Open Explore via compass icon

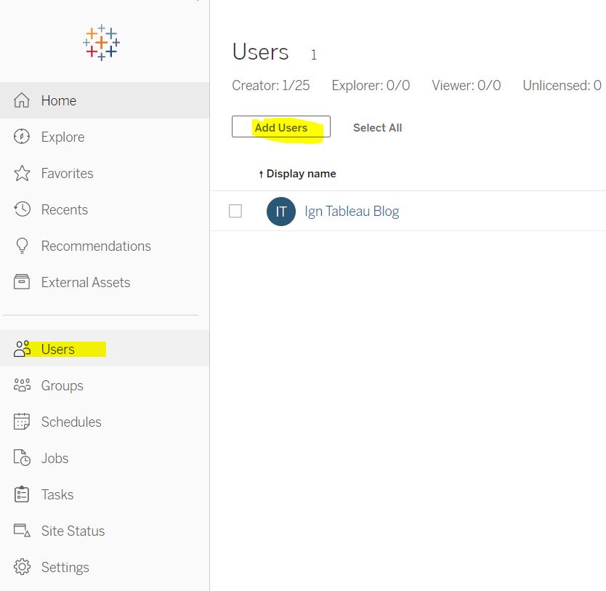point(23,137)
